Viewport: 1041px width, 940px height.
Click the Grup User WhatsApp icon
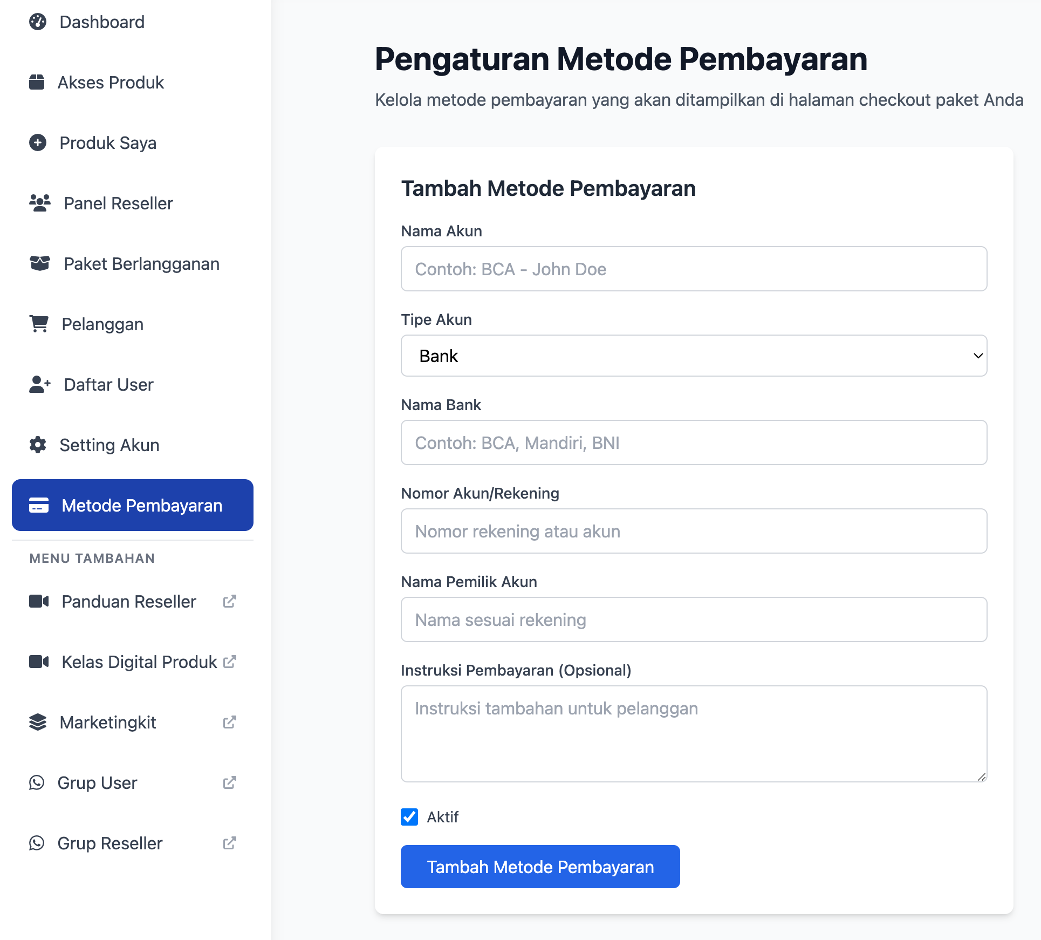37,783
